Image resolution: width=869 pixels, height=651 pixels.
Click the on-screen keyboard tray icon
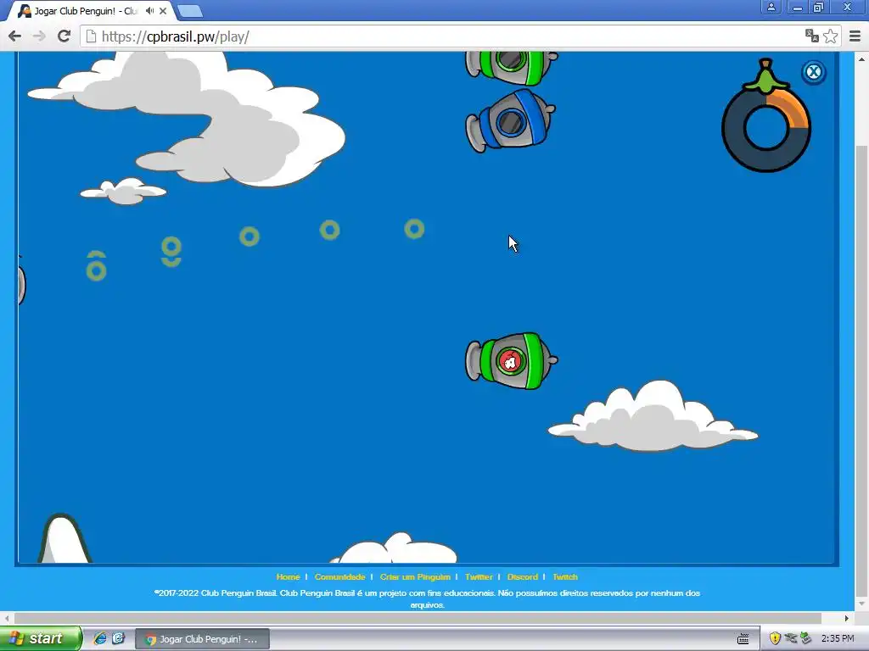point(743,639)
